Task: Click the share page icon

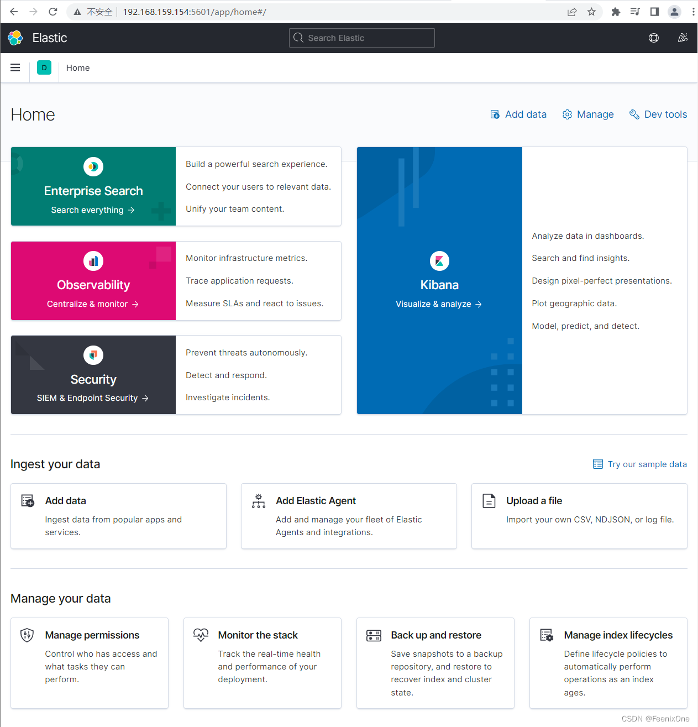Action: (572, 12)
